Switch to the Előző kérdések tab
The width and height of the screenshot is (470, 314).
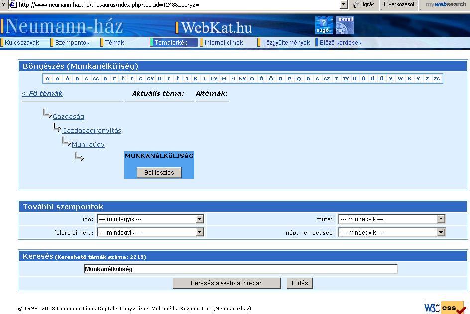[x=341, y=42]
